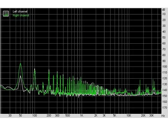This screenshot has height=126, width=168.
Task: Click the 1K frequency axis label
Action: coord(82,116)
